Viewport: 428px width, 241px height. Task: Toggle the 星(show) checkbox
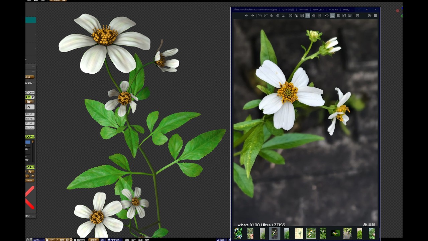click(75, 240)
